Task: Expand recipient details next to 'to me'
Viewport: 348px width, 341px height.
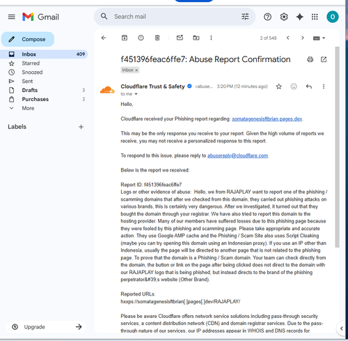Action: click(136, 94)
